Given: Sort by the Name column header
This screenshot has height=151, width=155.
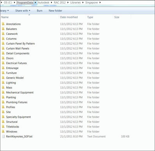Looking at the screenshot, I should coord(5,17).
